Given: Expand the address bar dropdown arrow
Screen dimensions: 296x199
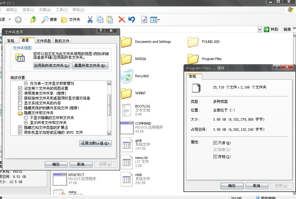Looking at the screenshot, I should 260,29.
